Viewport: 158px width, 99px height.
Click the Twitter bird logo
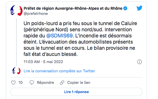[139, 8]
